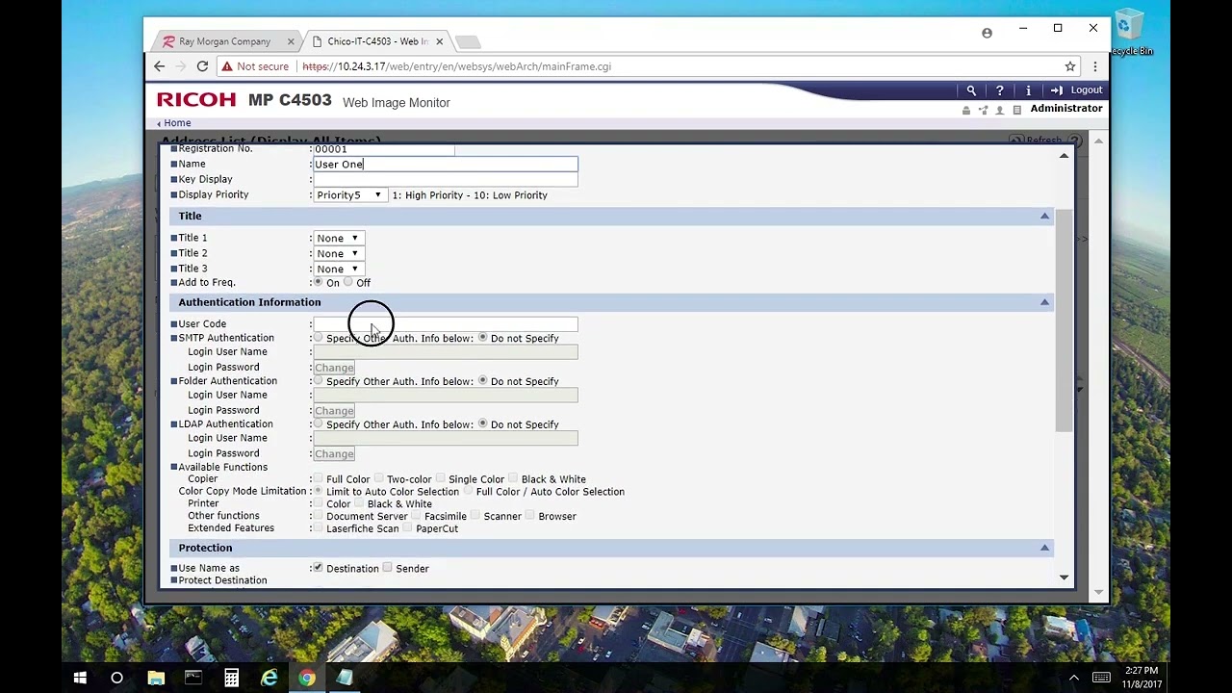
Task: Launch Calculator from the taskbar
Action: coord(231,678)
